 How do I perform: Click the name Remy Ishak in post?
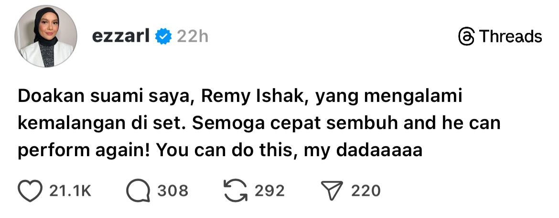[x=251, y=97]
